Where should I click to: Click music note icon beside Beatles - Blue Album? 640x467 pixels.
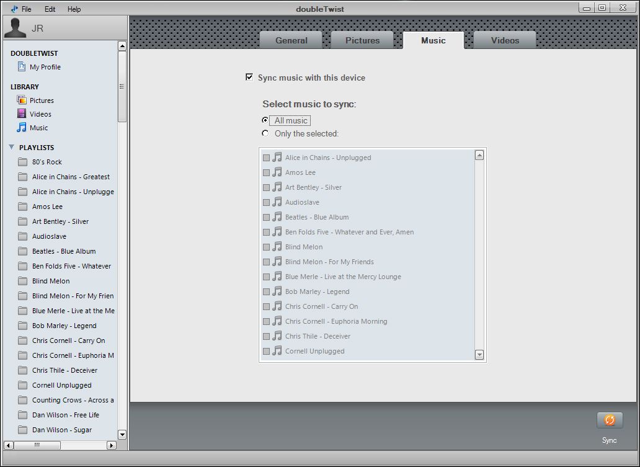point(277,217)
